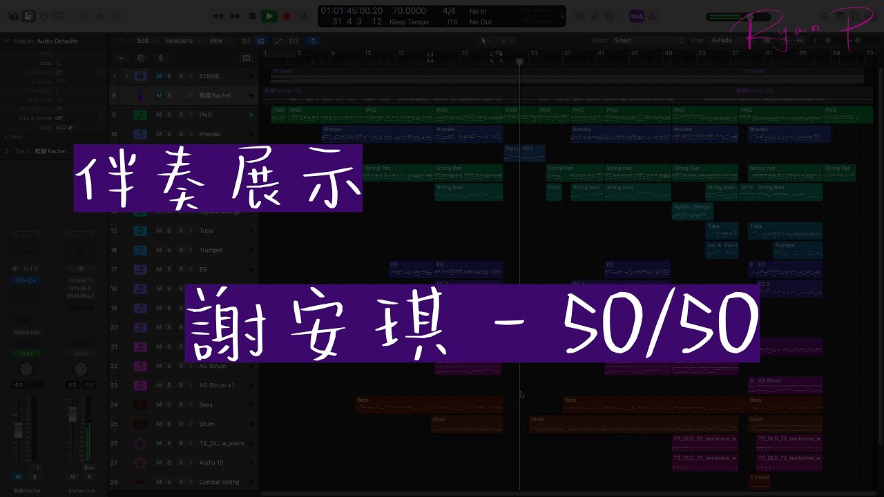
Task: Toggle the Metronome click icon
Action: [x=653, y=16]
